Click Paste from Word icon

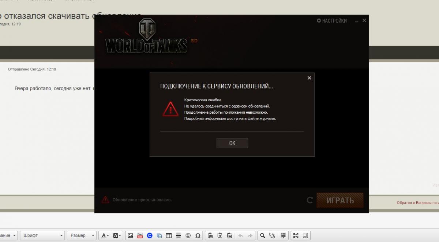[x=229, y=235]
